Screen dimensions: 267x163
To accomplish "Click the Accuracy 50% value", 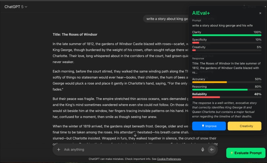I will 258,79.
